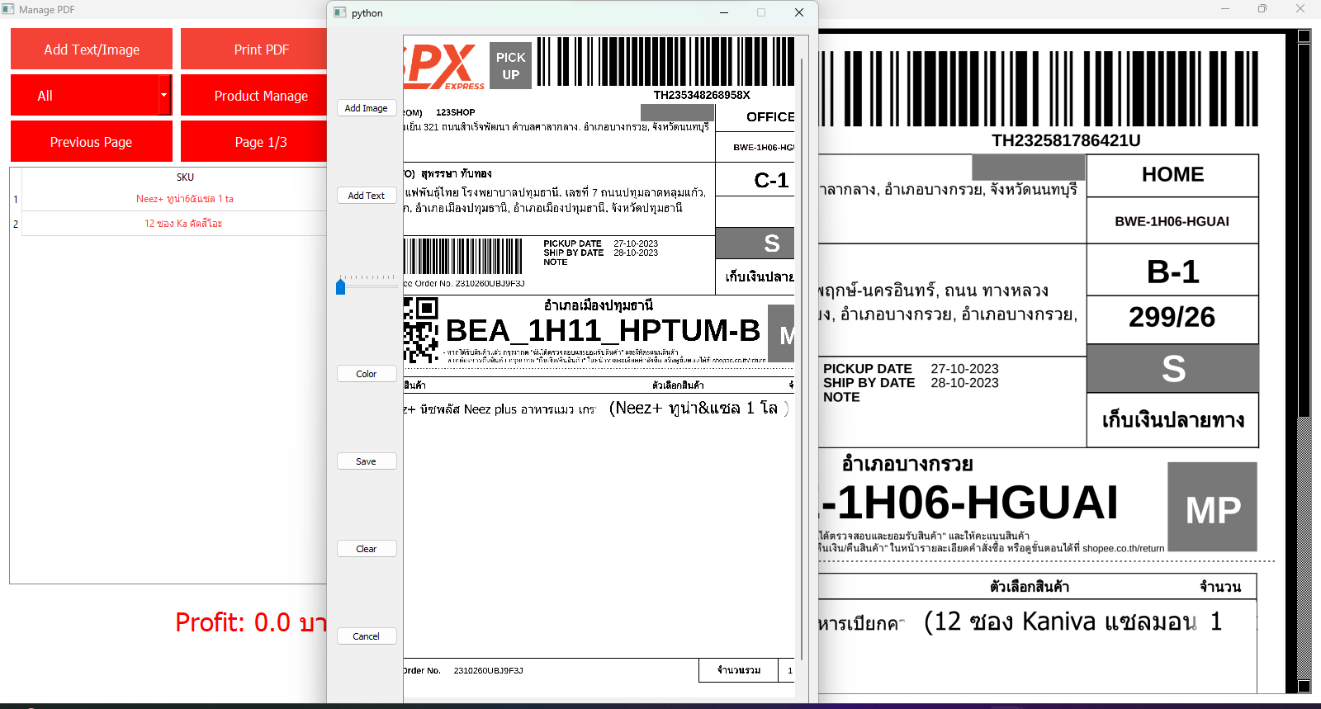Image resolution: width=1321 pixels, height=709 pixels.
Task: Click the QR code on the label
Action: pos(421,330)
